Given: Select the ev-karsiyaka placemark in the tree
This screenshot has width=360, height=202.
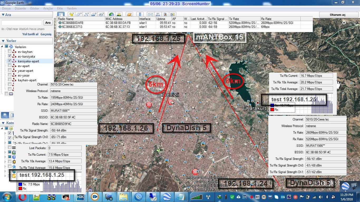Looking at the screenshot, I should (x=26, y=56).
